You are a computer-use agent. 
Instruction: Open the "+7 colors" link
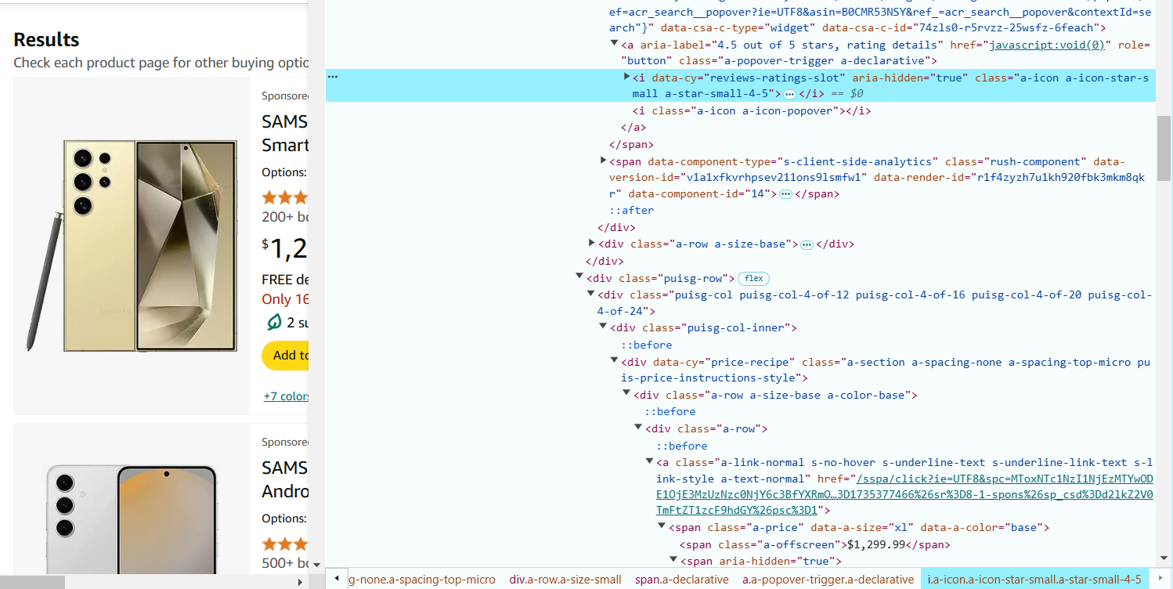click(x=286, y=396)
